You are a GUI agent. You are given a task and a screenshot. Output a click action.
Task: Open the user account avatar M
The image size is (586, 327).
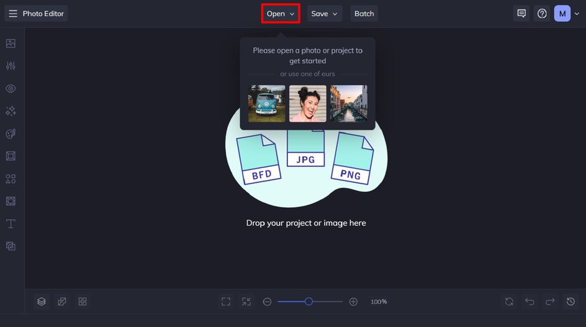pos(562,14)
